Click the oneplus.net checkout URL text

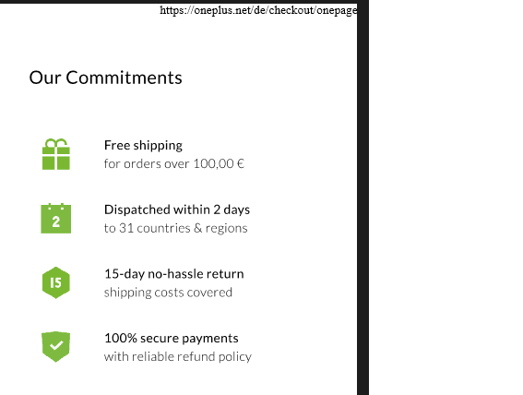coord(258,10)
